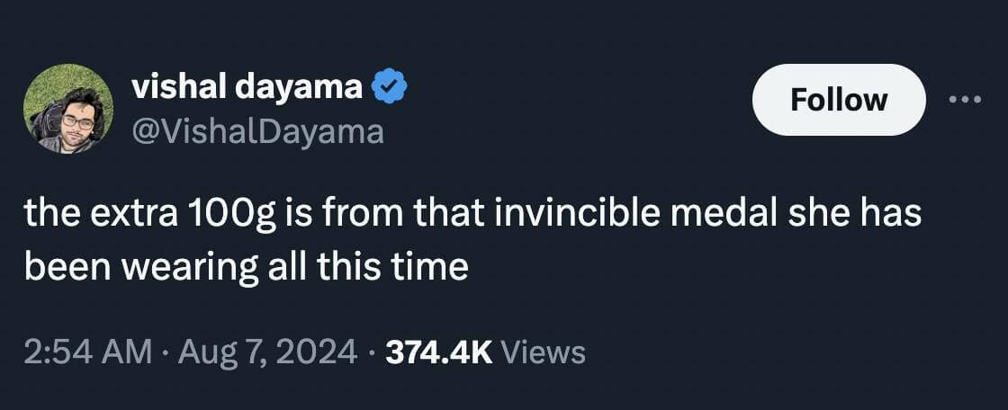Click the 2:54 AM timestamp
1008x410 pixels.
point(88,352)
